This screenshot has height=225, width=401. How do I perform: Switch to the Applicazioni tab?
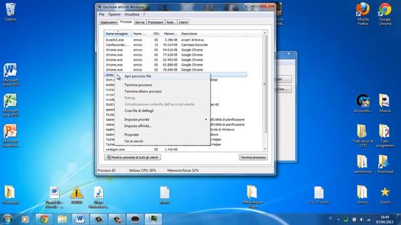click(108, 22)
